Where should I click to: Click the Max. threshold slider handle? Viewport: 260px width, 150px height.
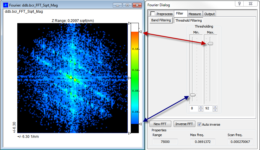pos(210,44)
